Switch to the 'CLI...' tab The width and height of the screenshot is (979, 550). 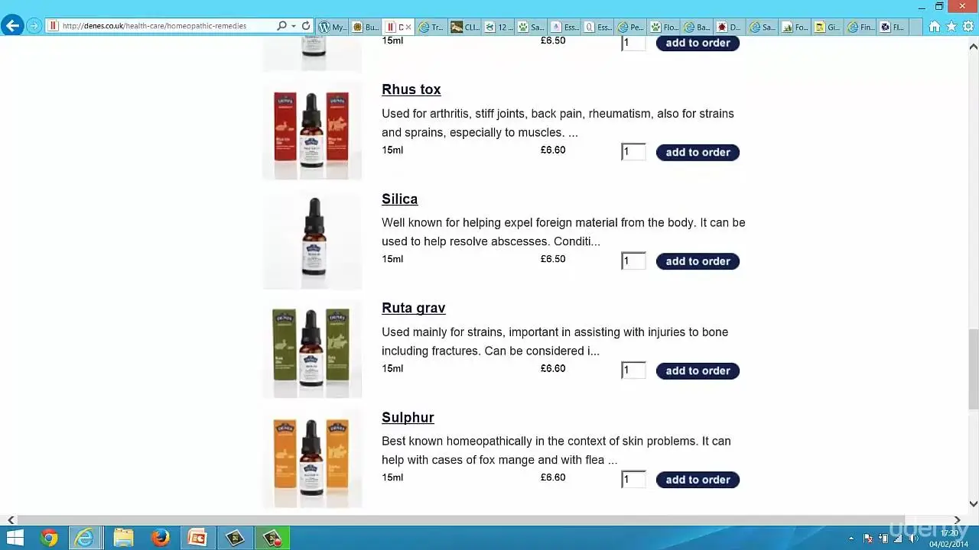(x=465, y=27)
